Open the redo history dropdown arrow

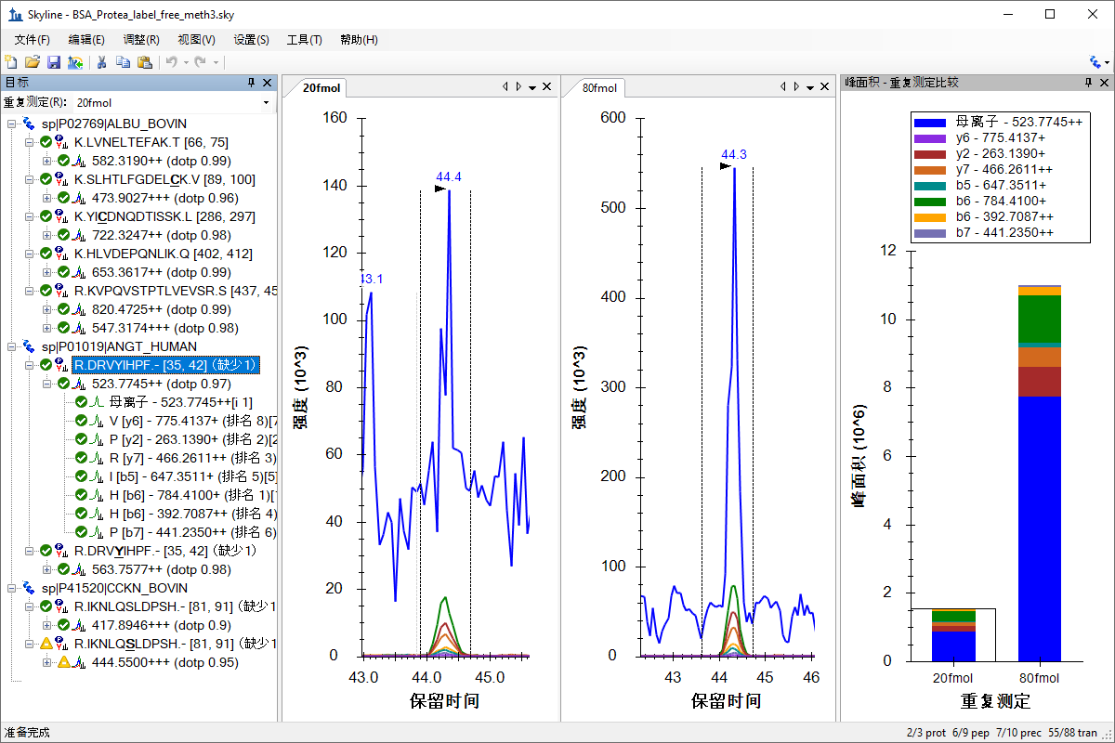[216, 62]
